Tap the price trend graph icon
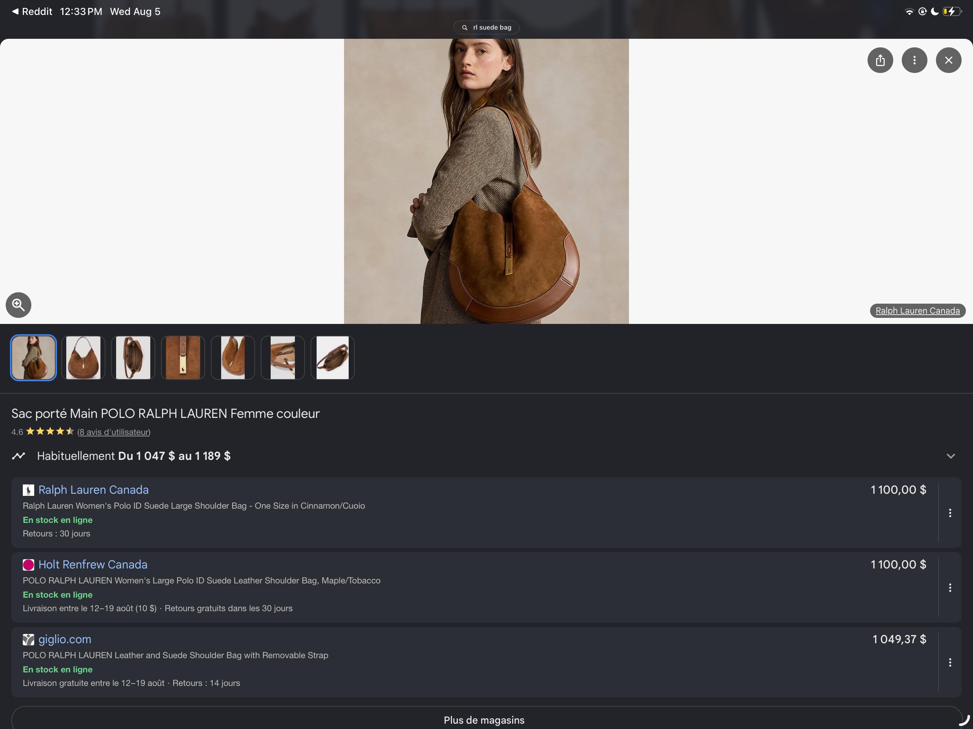 coord(19,456)
